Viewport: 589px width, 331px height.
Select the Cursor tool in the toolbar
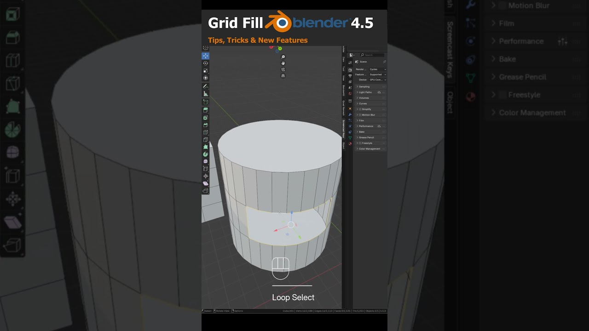206,47
